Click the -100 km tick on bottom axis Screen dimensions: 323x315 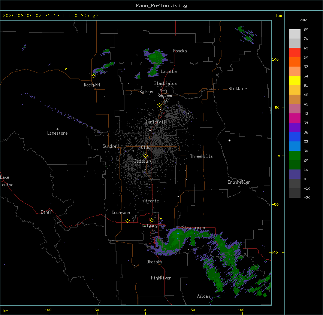[49, 313]
